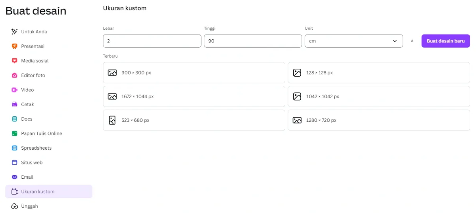The image size is (476, 216).
Task: Click the Terbaru section label
Action: [110, 56]
